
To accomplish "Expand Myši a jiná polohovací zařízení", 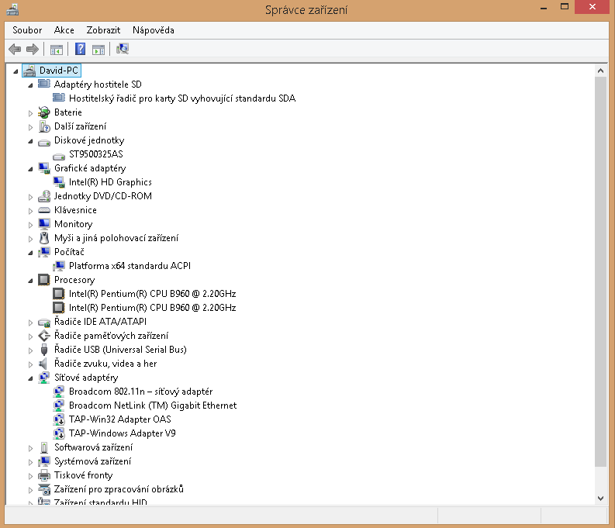I will [30, 239].
